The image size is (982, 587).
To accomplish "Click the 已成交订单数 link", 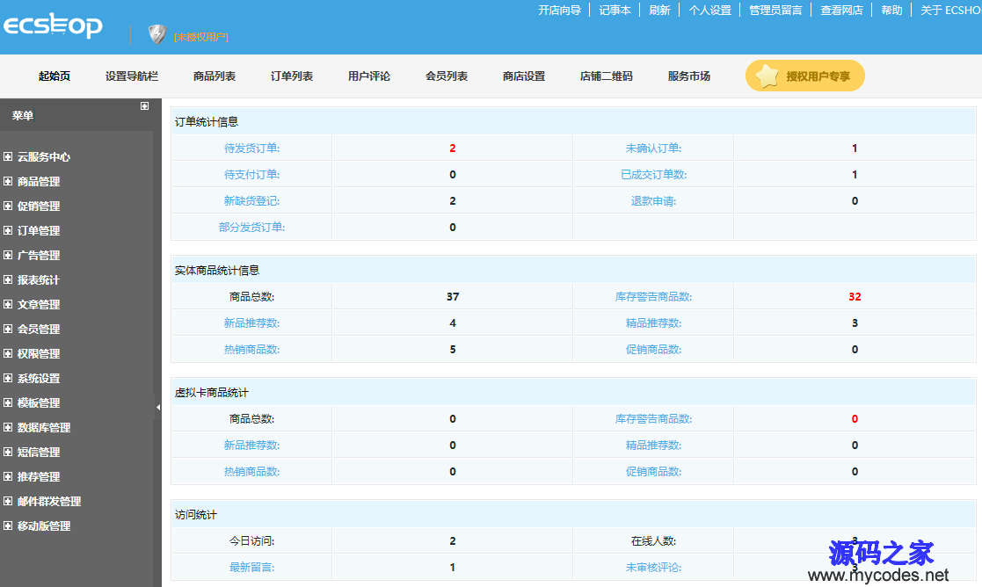I will [653, 175].
